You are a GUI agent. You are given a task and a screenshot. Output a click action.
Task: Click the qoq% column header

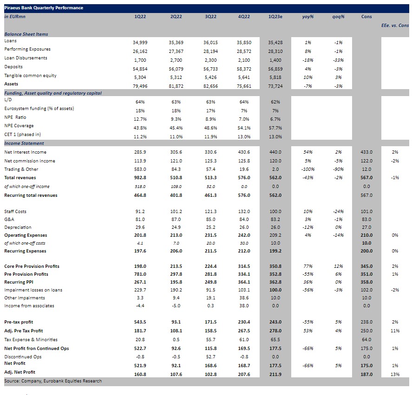click(339, 17)
